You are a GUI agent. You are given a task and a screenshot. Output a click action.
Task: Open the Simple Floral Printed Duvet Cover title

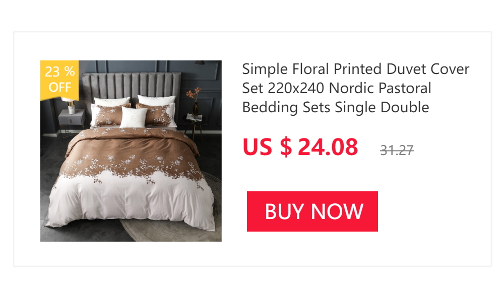[x=355, y=88]
